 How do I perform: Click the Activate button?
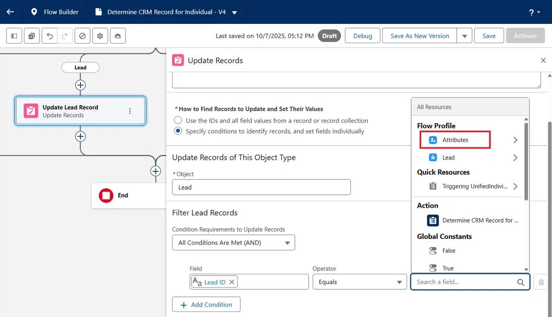pyautogui.click(x=525, y=36)
